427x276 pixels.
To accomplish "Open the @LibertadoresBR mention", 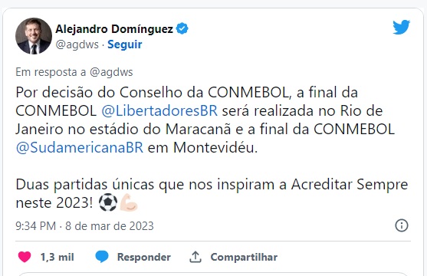I will point(159,111).
